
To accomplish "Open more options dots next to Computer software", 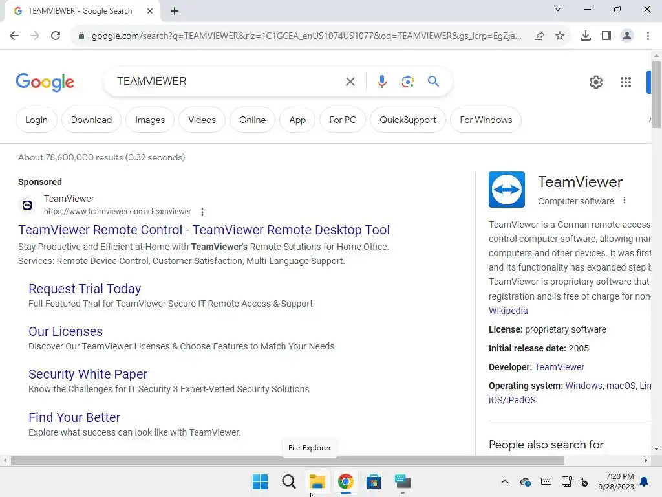I will [x=625, y=201].
